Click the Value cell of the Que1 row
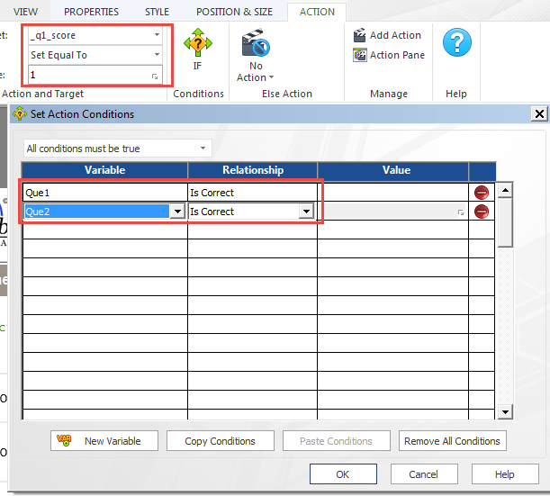550x496 pixels. point(392,193)
